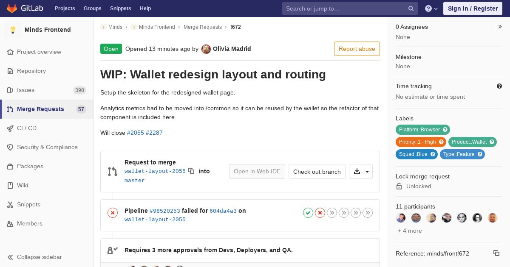Copy merge request reference icon

point(496,253)
